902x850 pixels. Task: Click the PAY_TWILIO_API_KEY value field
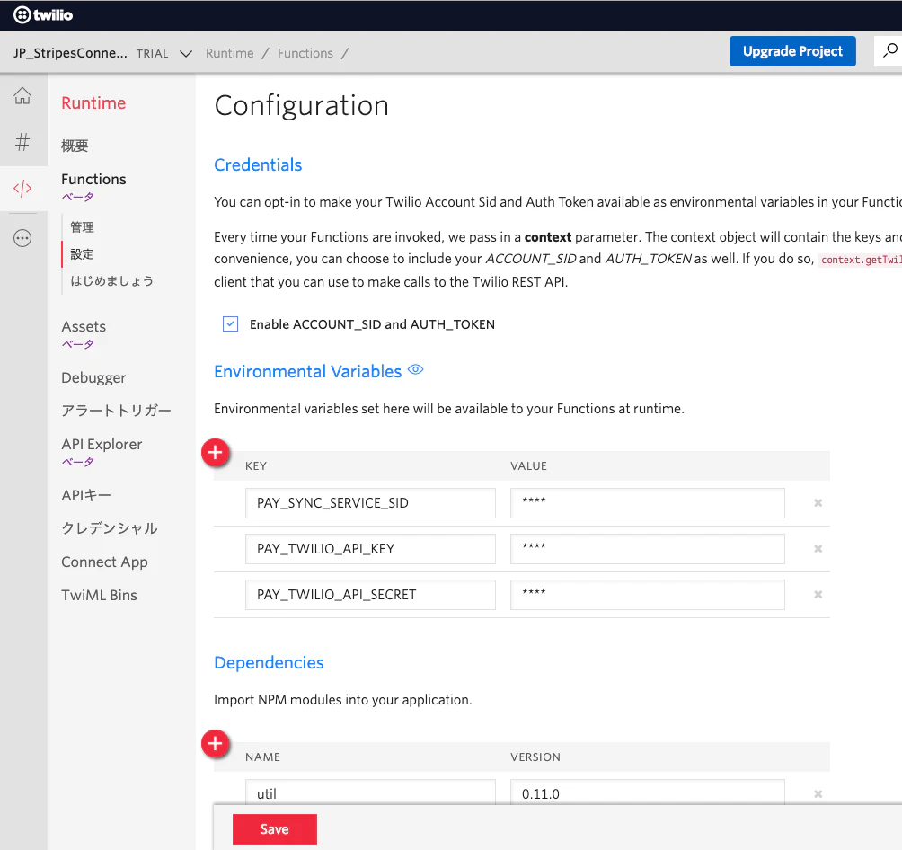point(647,549)
